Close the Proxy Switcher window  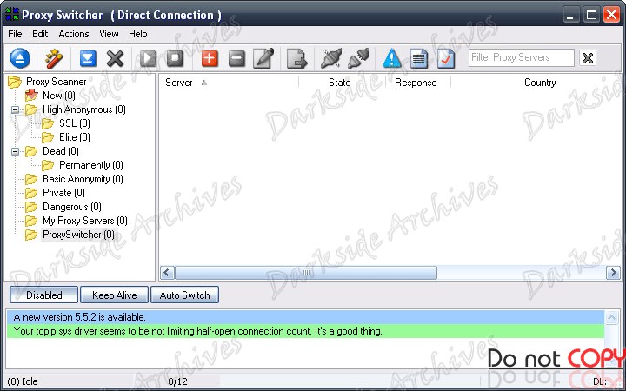[x=611, y=15]
